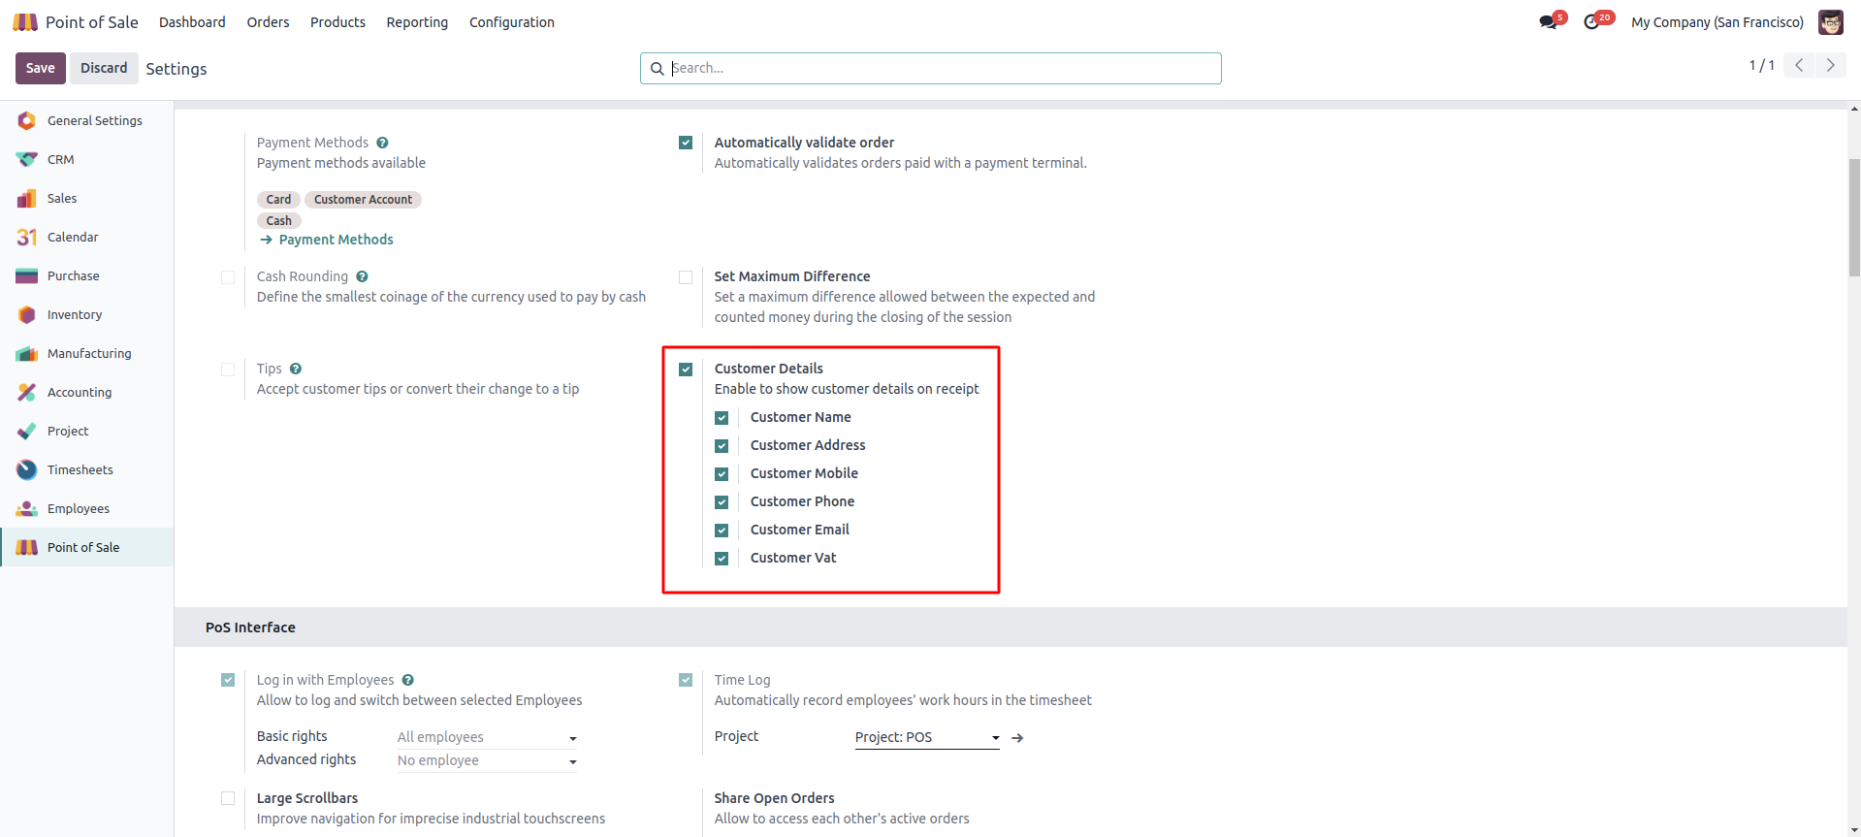The height and width of the screenshot is (837, 1861).
Task: Click the Inventory app icon in sidebar
Action: pos(27,314)
